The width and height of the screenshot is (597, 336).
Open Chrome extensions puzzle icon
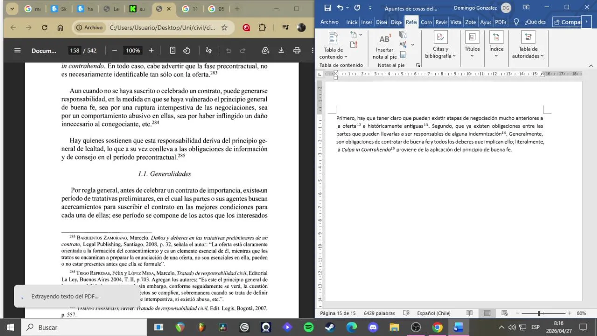[x=262, y=28]
